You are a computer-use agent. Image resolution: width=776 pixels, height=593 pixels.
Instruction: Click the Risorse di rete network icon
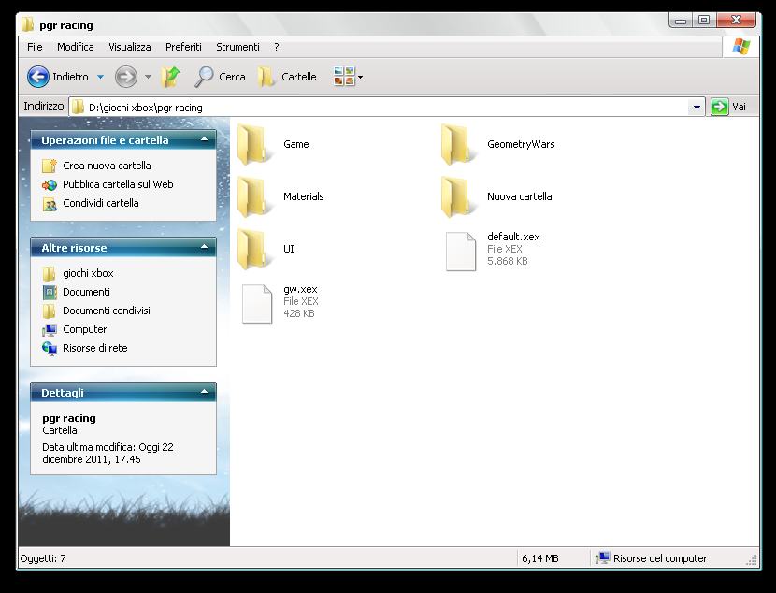tap(50, 349)
